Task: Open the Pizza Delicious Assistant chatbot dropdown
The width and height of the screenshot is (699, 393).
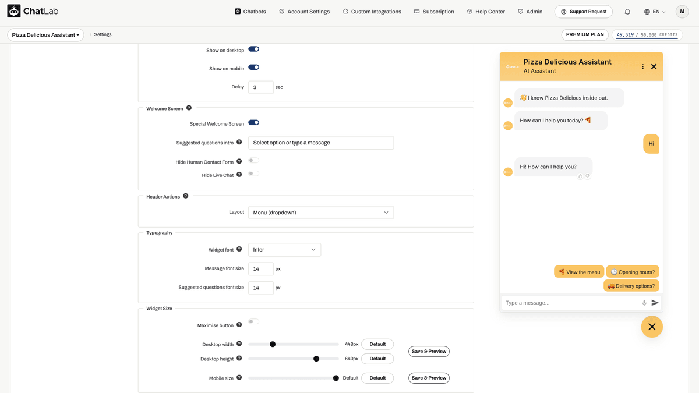Action: (x=46, y=35)
